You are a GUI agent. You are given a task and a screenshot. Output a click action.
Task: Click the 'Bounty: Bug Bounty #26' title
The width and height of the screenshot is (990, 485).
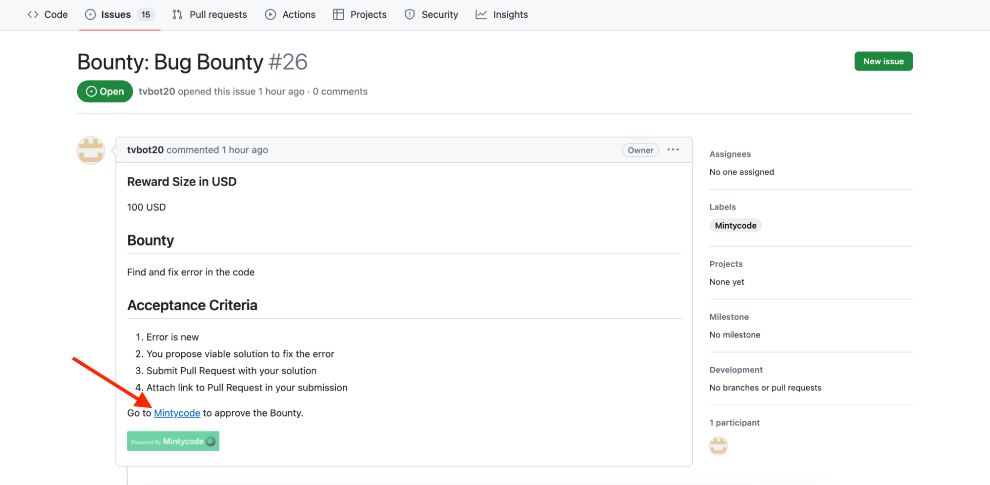tap(192, 62)
